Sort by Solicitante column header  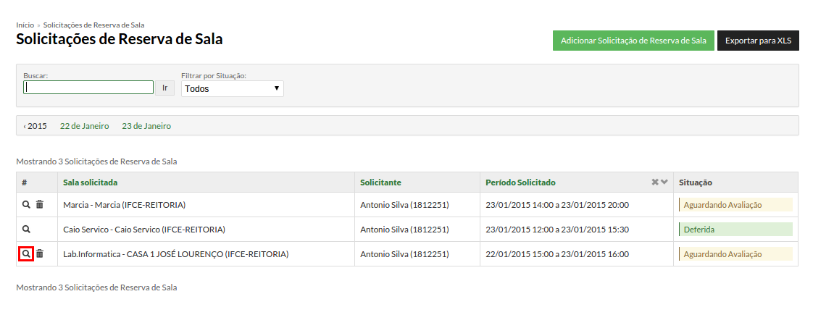point(380,182)
